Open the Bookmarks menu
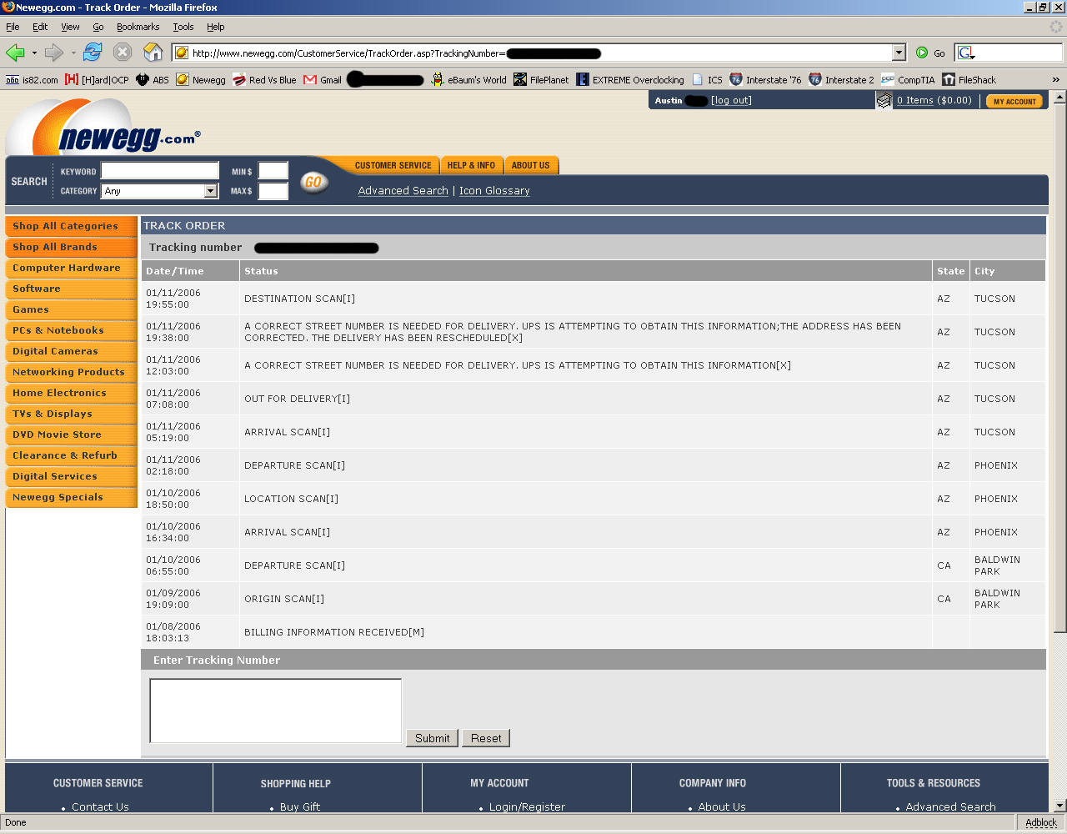1067x834 pixels. coord(138,27)
